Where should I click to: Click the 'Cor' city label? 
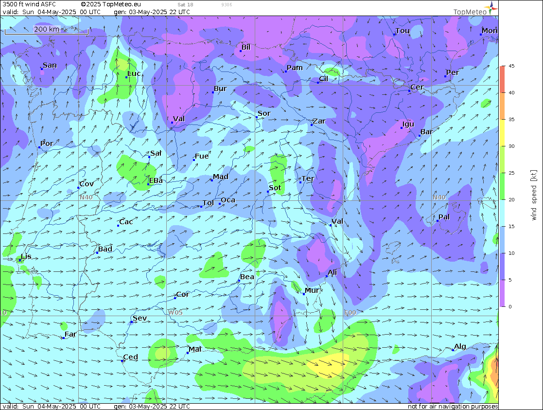click(x=182, y=294)
